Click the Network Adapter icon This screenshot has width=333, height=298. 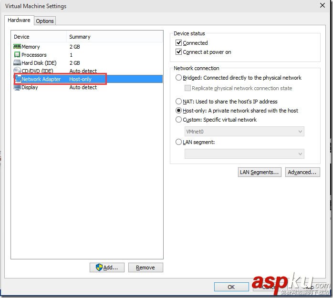(x=18, y=79)
